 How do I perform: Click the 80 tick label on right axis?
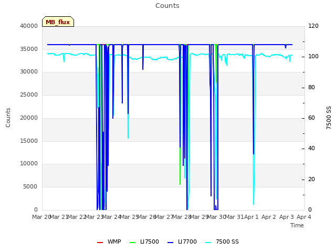311,88
